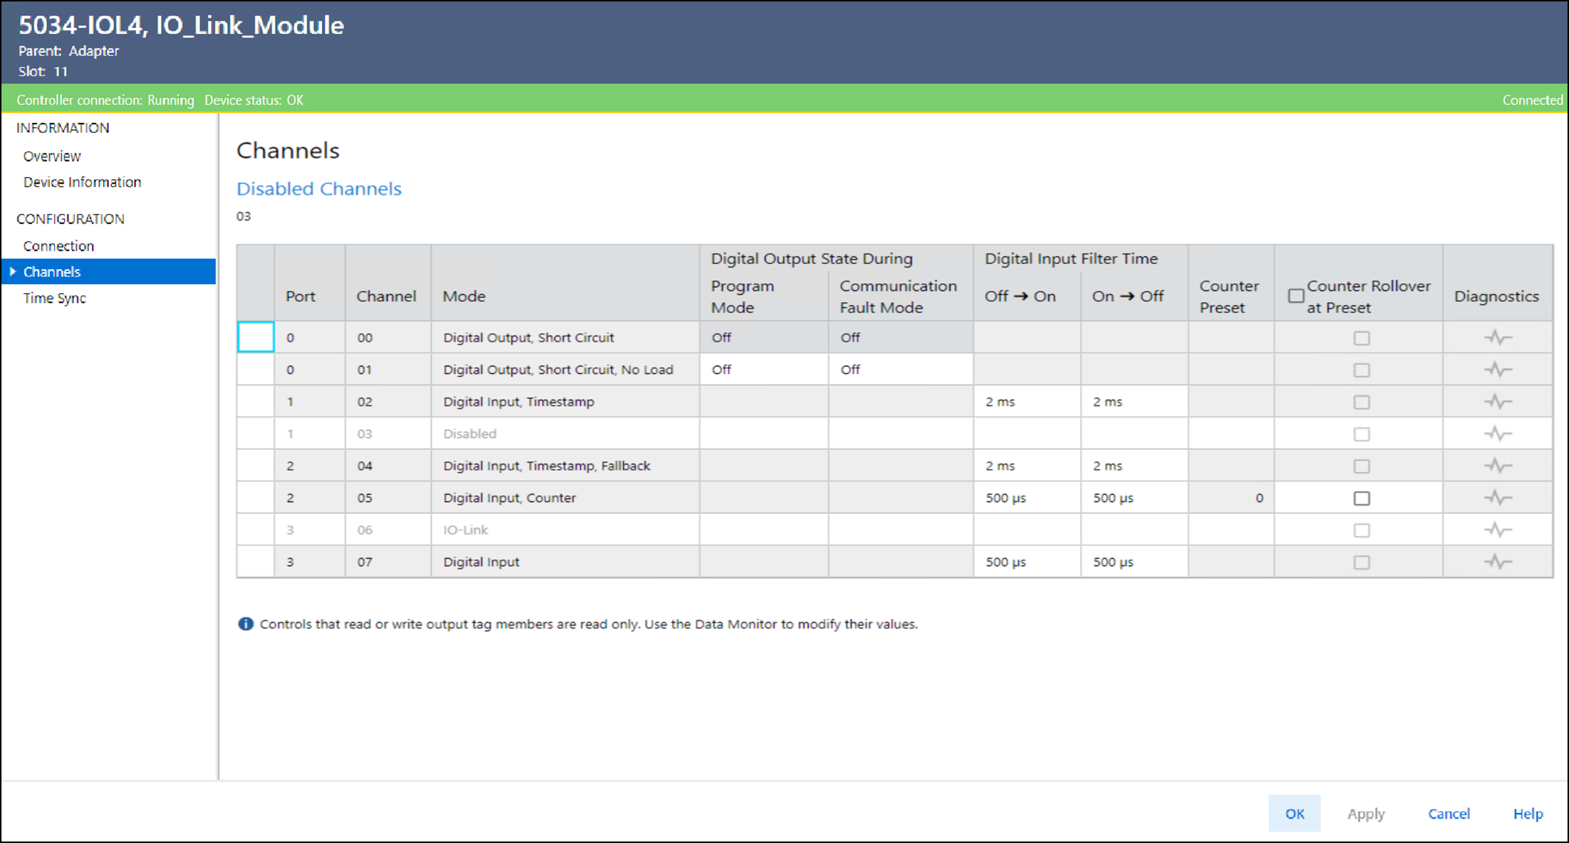Go to Time Sync page

pyautogui.click(x=54, y=298)
